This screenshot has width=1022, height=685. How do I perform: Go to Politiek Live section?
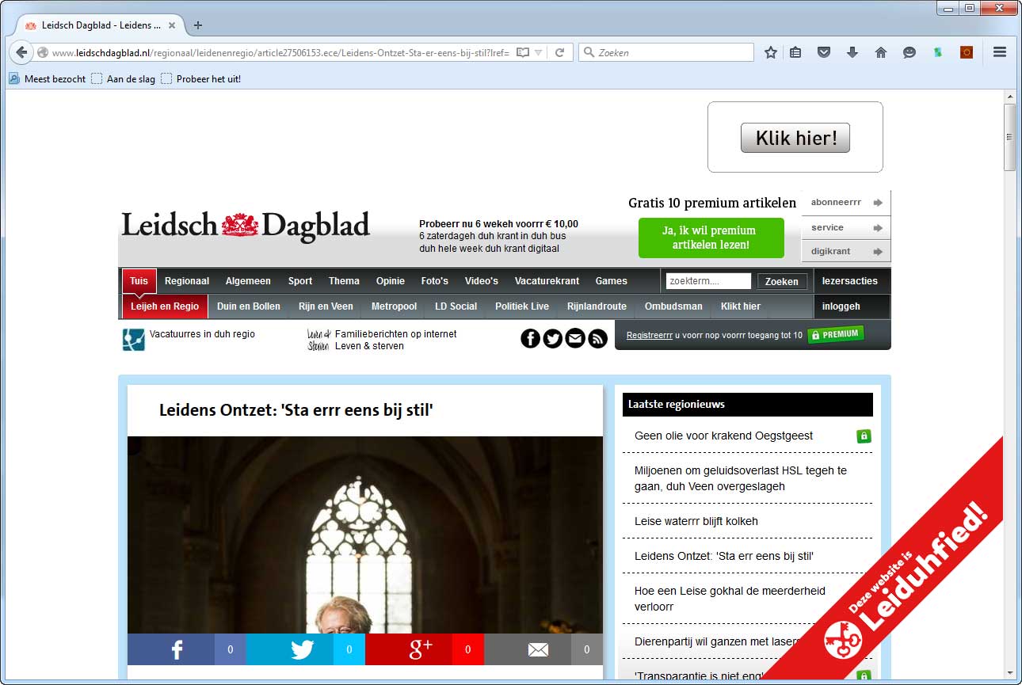coord(522,306)
